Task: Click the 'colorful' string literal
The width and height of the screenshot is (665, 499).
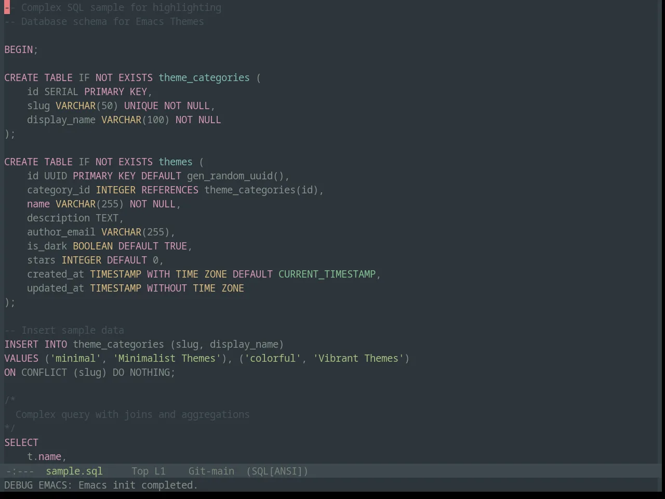Action: (273, 358)
